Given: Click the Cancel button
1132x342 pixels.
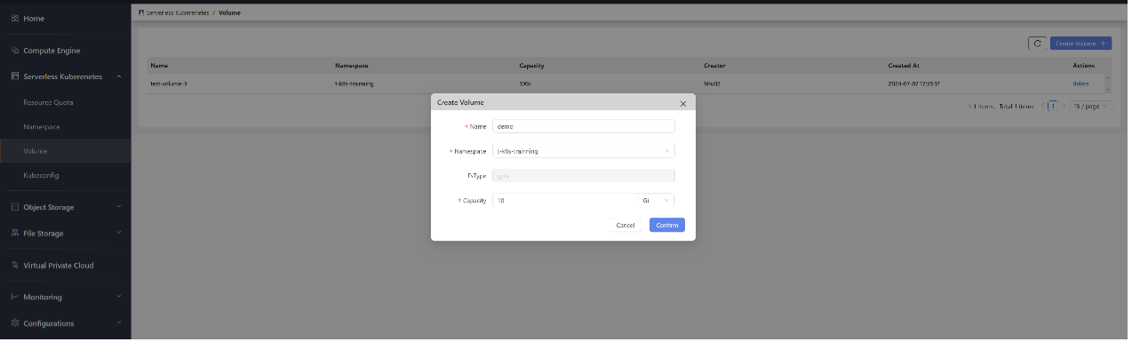Looking at the screenshot, I should pyautogui.click(x=626, y=225).
